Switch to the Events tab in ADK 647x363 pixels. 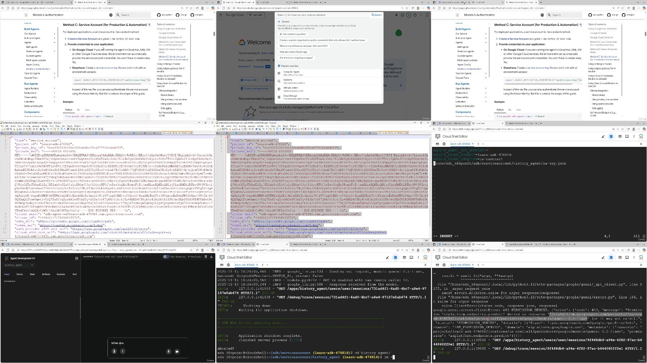pyautogui.click(x=20, y=274)
